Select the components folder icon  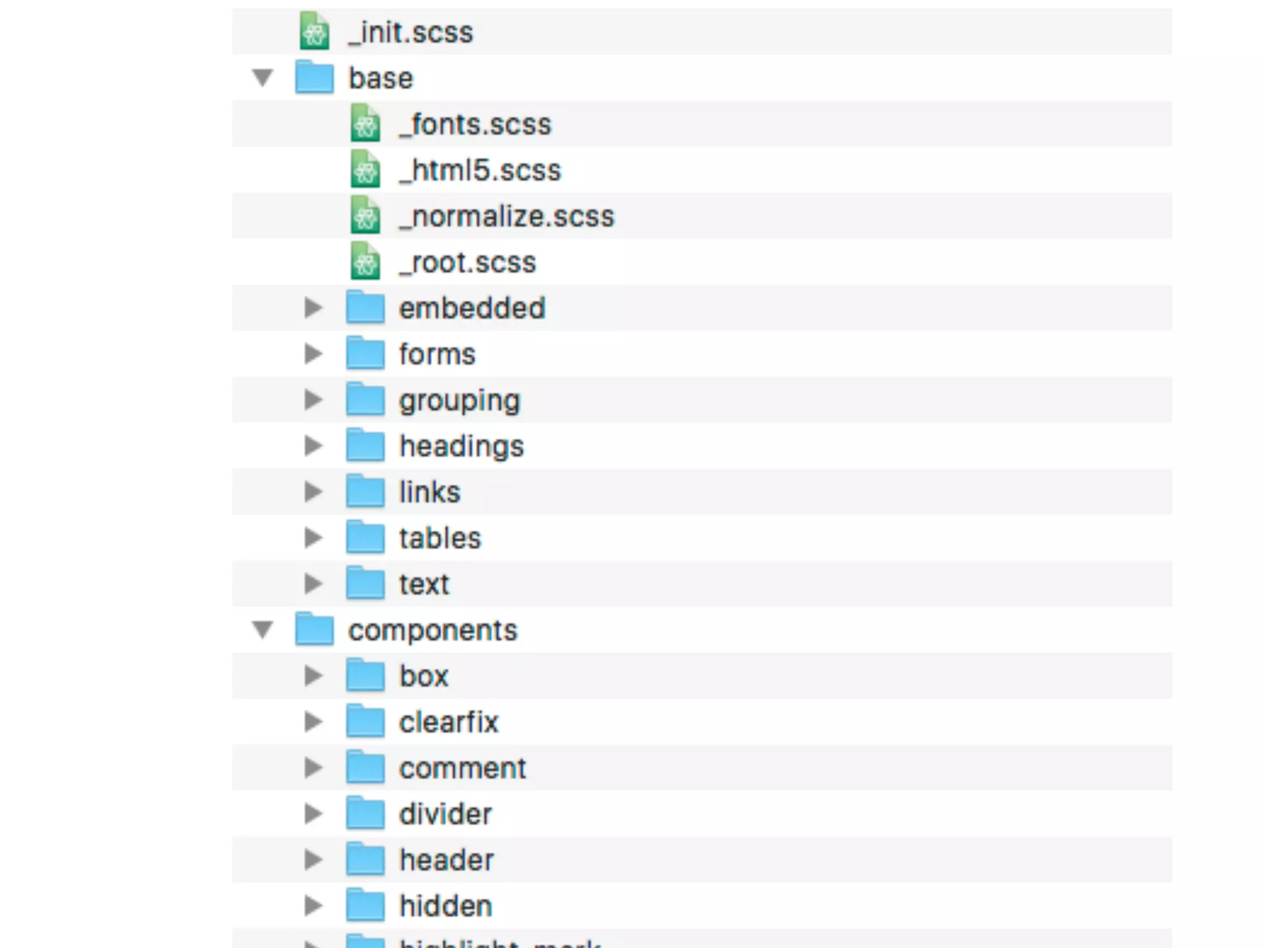314,630
